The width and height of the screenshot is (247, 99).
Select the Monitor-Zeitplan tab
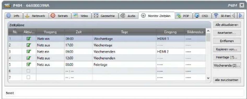click(x=157, y=16)
